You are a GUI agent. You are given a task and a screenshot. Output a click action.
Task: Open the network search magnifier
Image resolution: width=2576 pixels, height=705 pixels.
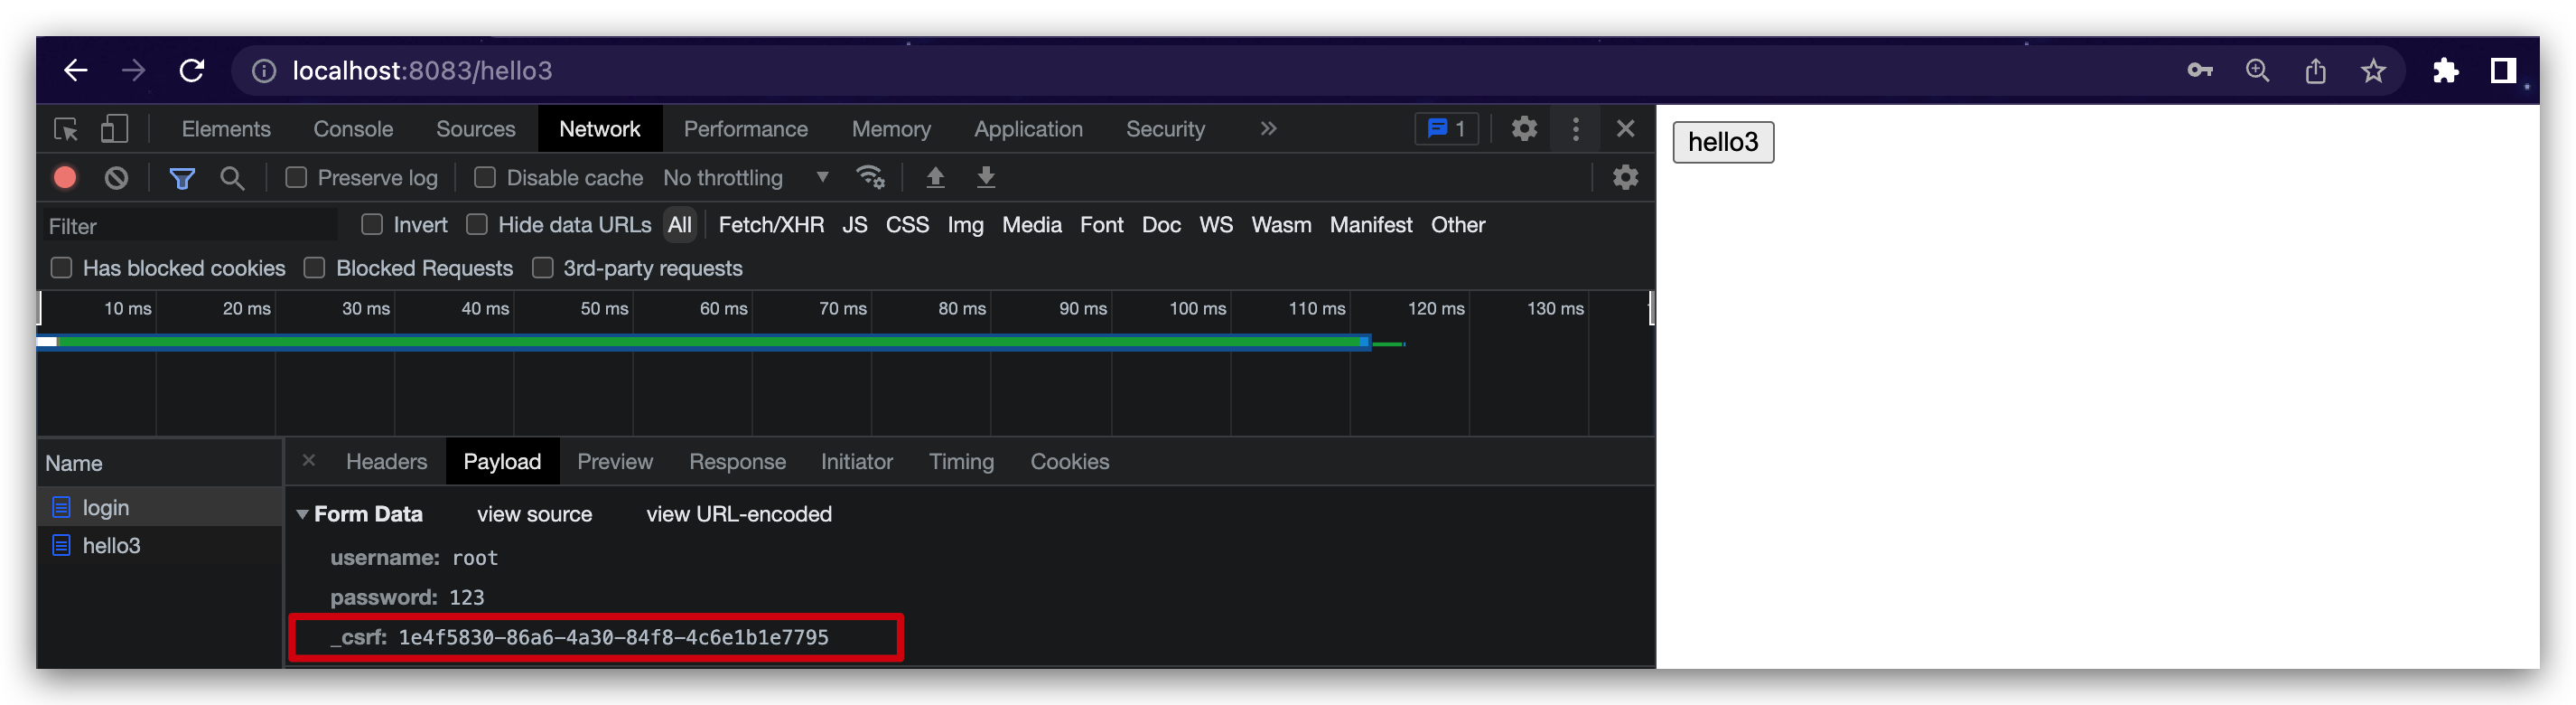[x=233, y=178]
